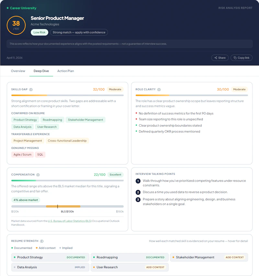Click the Add context legend item
Image resolution: width=259 pixels, height=276 pixels.
click(x=46, y=248)
